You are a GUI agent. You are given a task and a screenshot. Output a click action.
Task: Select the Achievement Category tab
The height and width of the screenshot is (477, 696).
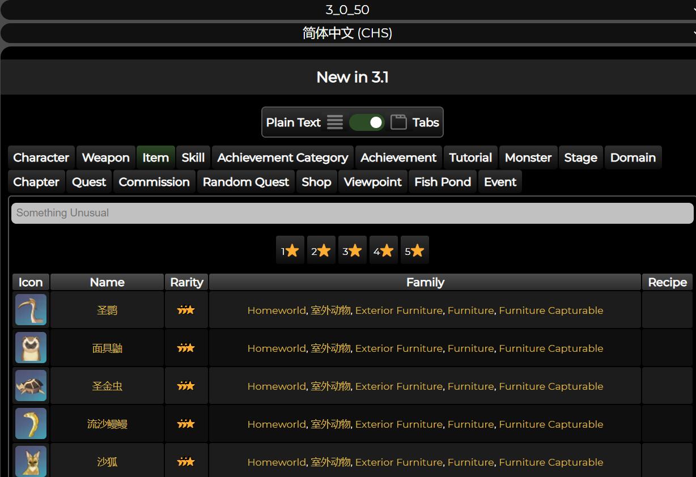coord(282,157)
